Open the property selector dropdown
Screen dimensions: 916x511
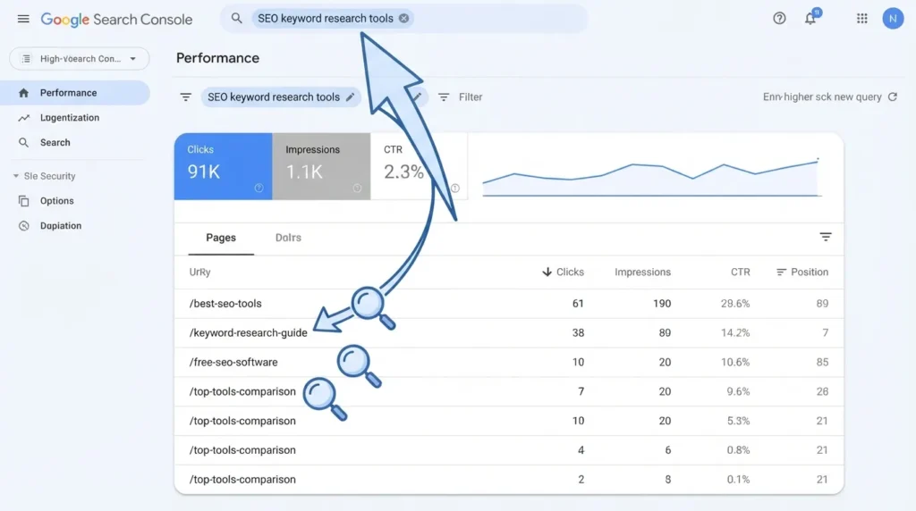coord(80,59)
